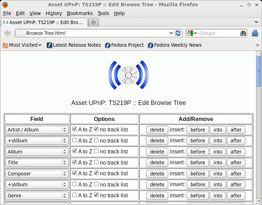This screenshot has height=205, width=262.
Task: Open the History menu
Action: [54, 13]
